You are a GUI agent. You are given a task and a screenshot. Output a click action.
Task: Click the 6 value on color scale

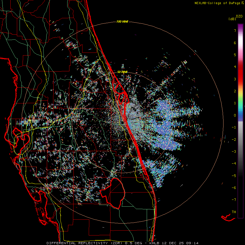click(235, 43)
